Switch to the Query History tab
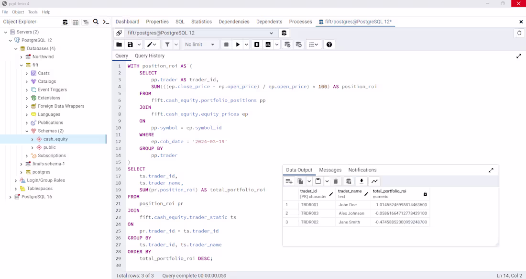 point(149,56)
